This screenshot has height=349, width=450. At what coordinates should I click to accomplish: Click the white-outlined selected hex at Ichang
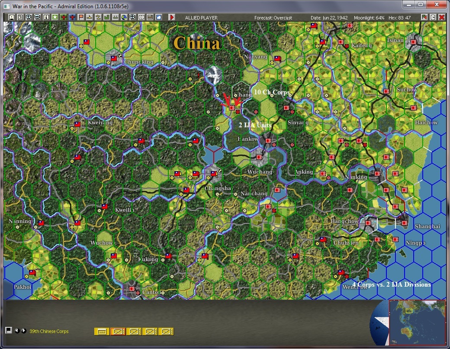point(241,91)
